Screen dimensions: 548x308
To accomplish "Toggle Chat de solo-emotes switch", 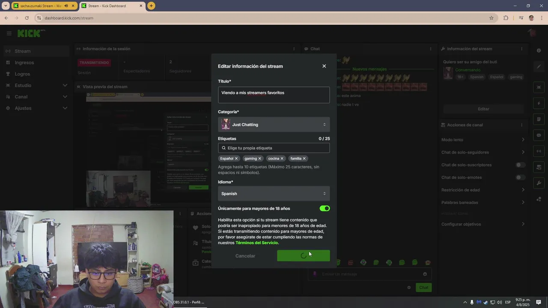I will pos(520,177).
